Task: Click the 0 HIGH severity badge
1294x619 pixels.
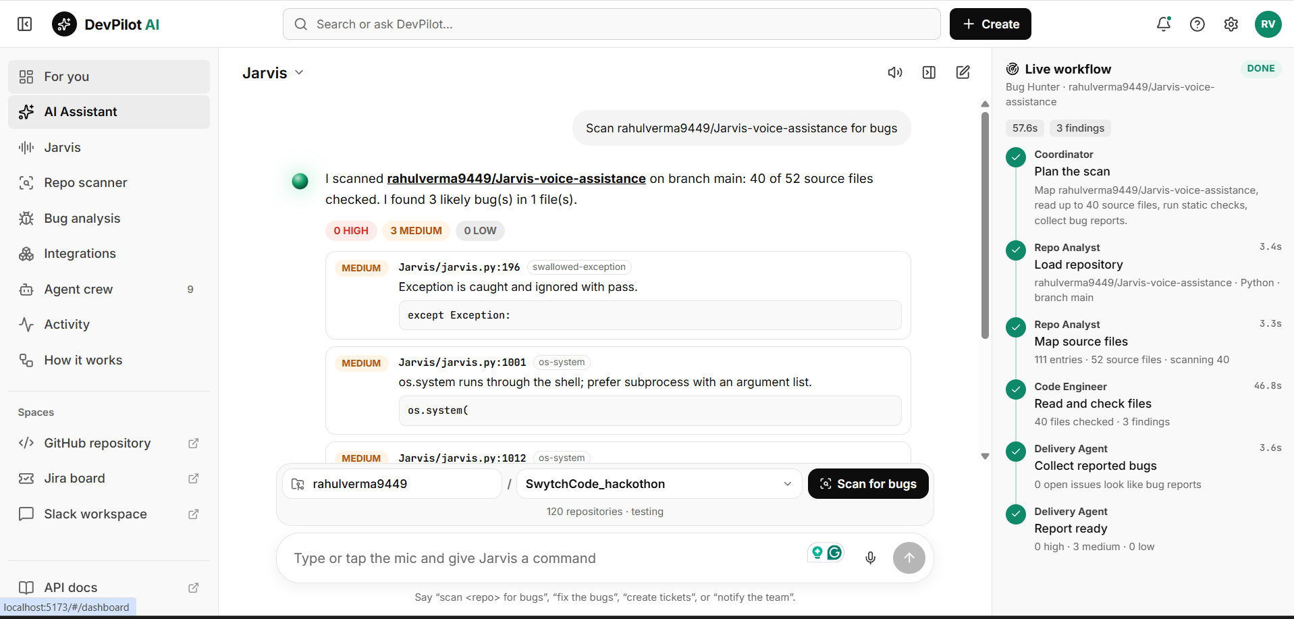Action: pyautogui.click(x=351, y=231)
